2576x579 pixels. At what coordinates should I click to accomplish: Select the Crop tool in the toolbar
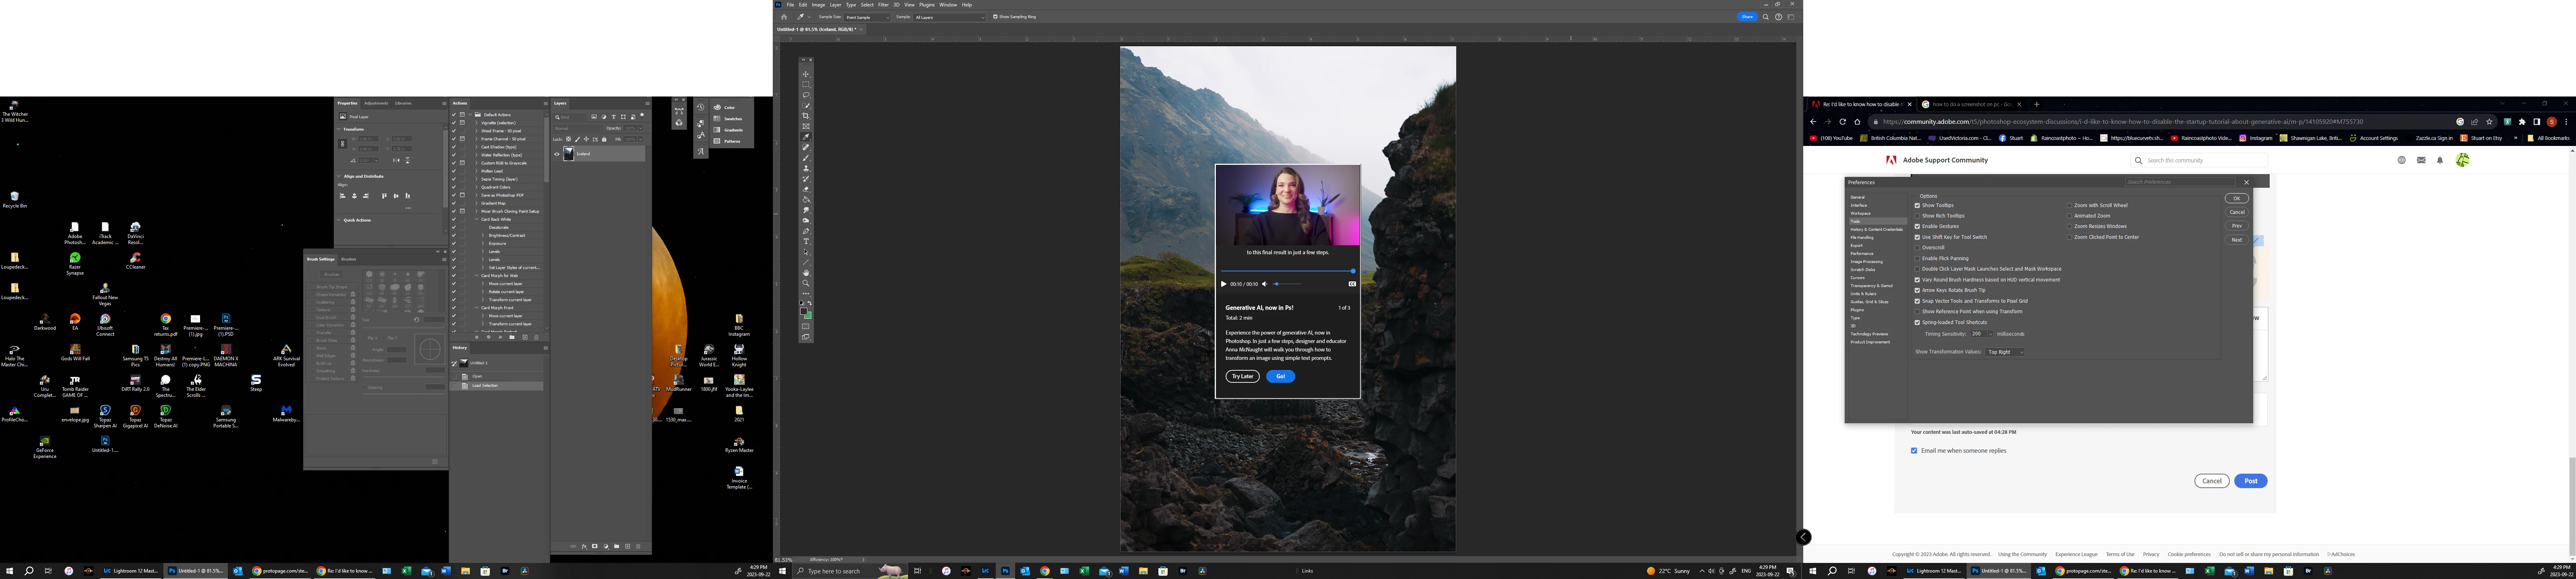[806, 116]
